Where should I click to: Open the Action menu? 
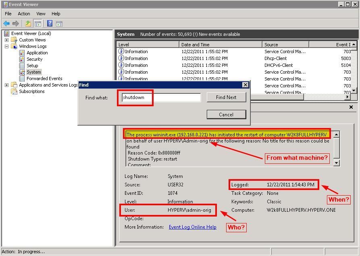click(x=24, y=14)
